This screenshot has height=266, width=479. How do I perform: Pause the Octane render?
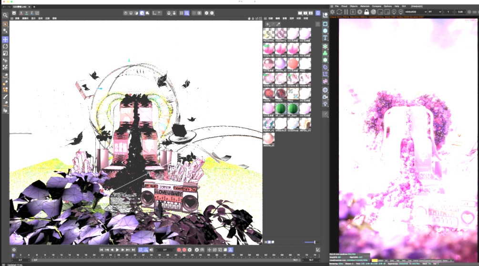click(346, 11)
